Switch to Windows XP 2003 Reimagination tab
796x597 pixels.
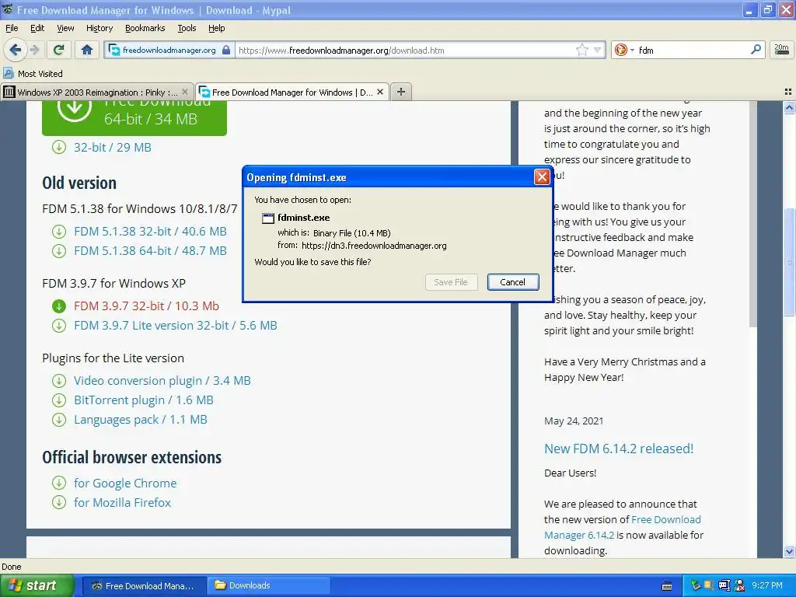pyautogui.click(x=97, y=92)
